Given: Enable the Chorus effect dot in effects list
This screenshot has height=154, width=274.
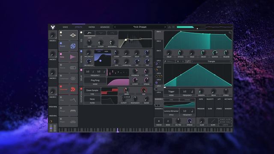Looking at the screenshot, I should pyautogui.click(x=61, y=65).
